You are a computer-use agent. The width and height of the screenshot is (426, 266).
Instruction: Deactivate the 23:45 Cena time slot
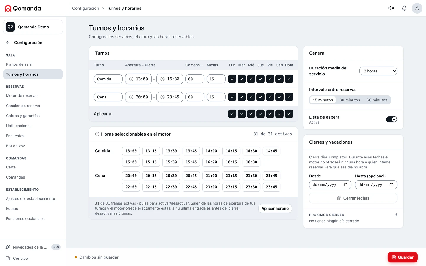tap(272, 187)
